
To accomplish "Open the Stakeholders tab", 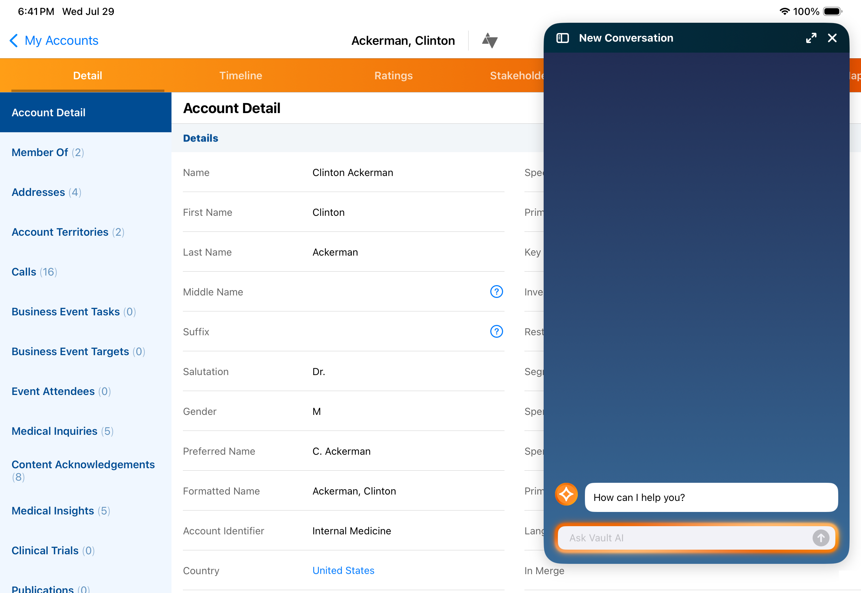I will [517, 75].
